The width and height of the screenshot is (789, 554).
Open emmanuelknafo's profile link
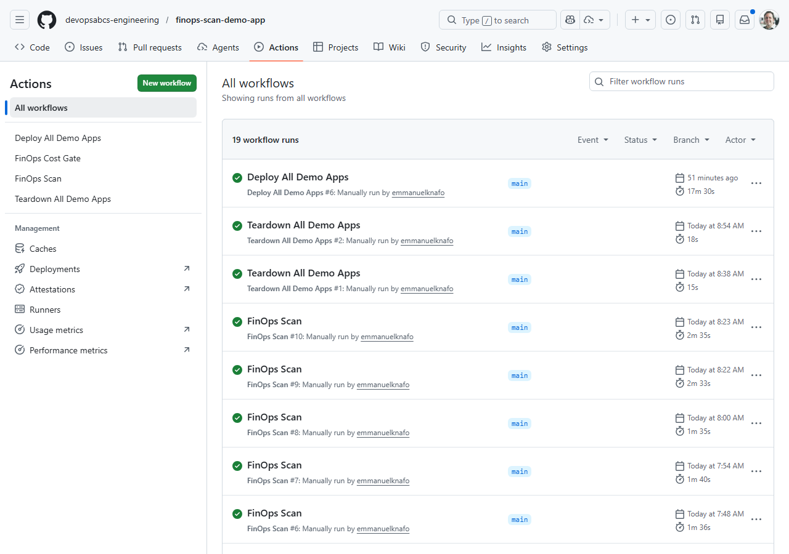(x=418, y=193)
